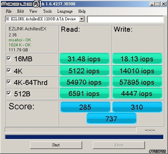168x154 pixels.
Task: Click the 1024 K - OK alignment status
Action: (20, 45)
